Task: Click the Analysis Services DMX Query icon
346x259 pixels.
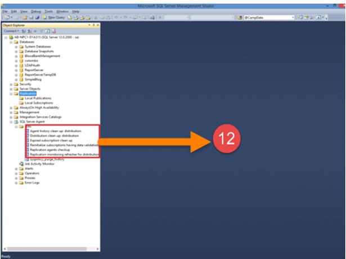Action: [x=82, y=17]
